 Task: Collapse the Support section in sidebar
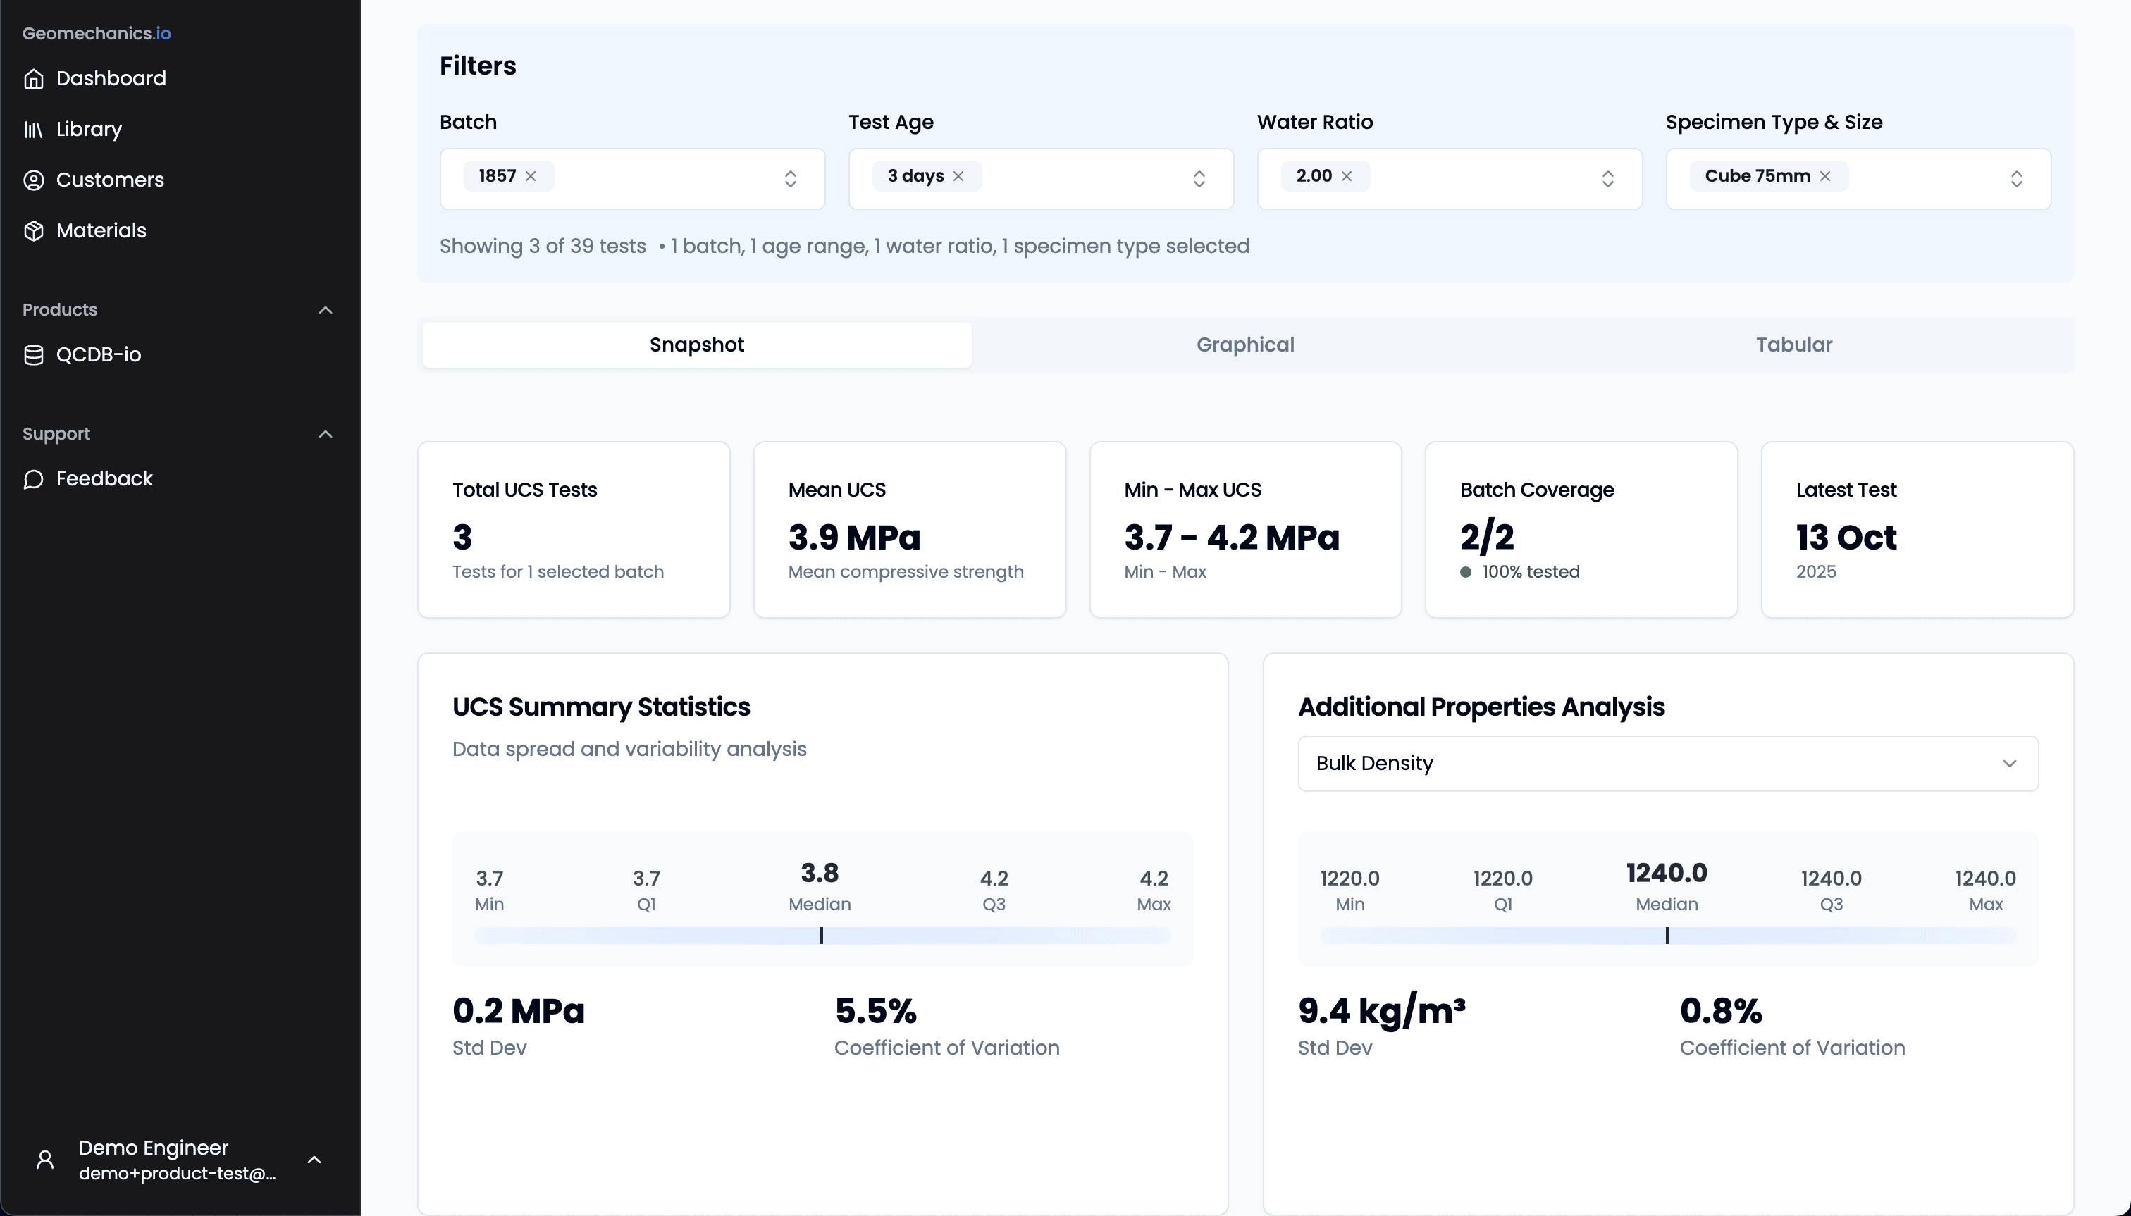click(325, 434)
